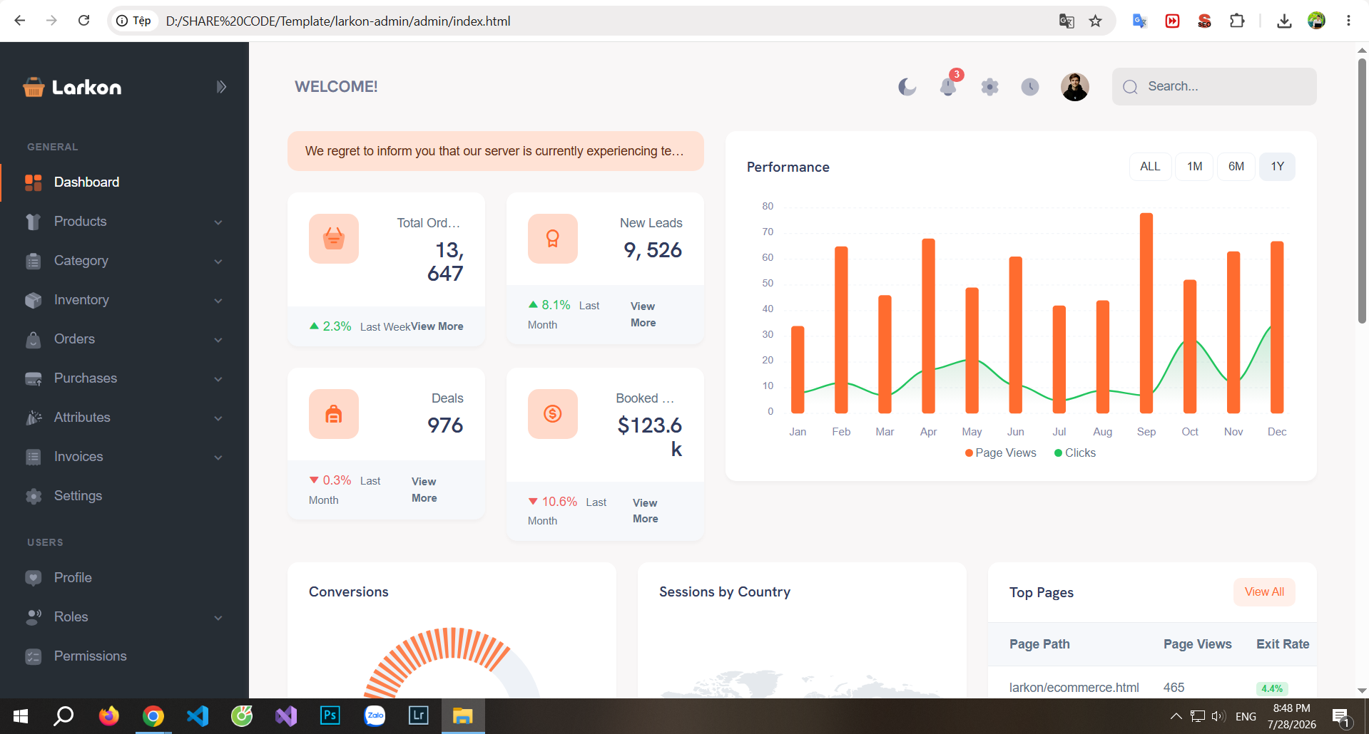The width and height of the screenshot is (1369, 734).
Task: Click the Invoices document icon
Action: pos(33,457)
